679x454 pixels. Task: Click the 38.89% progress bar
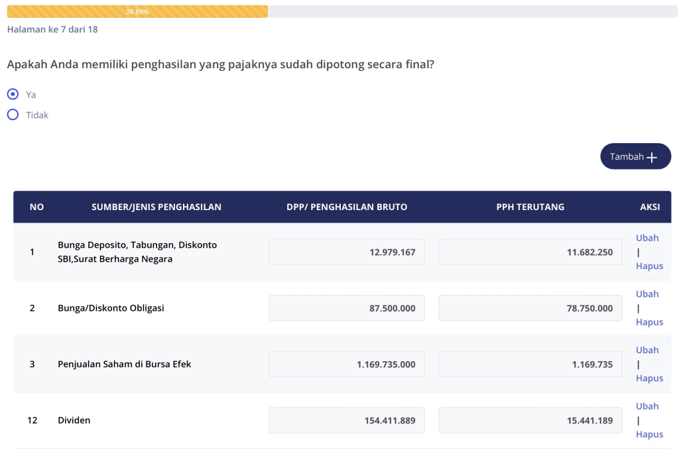tap(137, 11)
